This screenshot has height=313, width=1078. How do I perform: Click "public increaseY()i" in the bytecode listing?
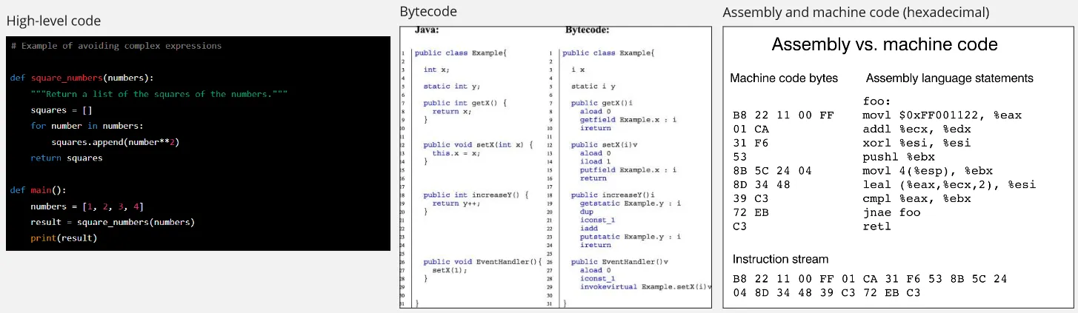[613, 195]
